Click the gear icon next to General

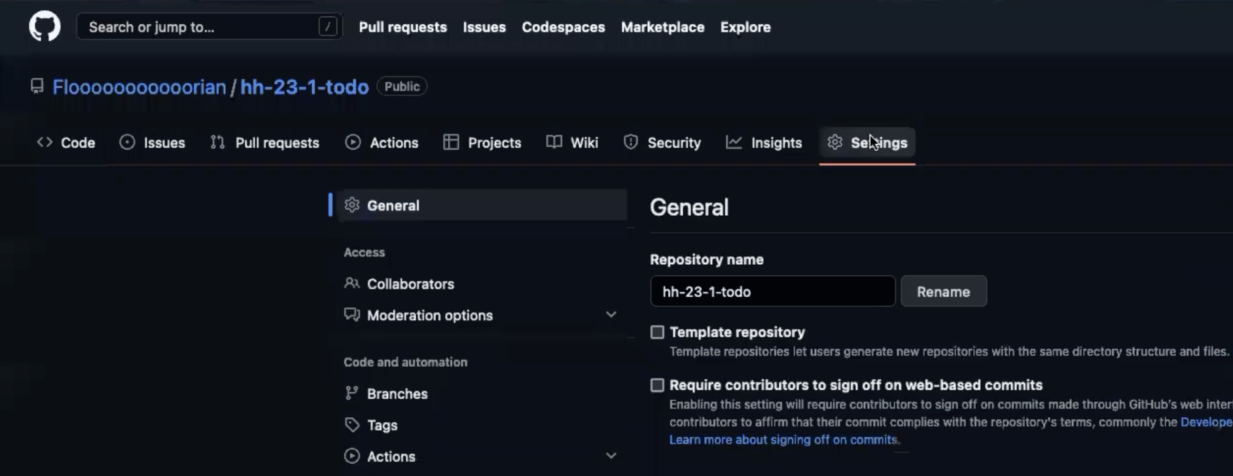click(352, 205)
